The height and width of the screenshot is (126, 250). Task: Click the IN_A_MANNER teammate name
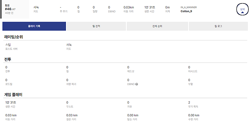(x=189, y=7)
